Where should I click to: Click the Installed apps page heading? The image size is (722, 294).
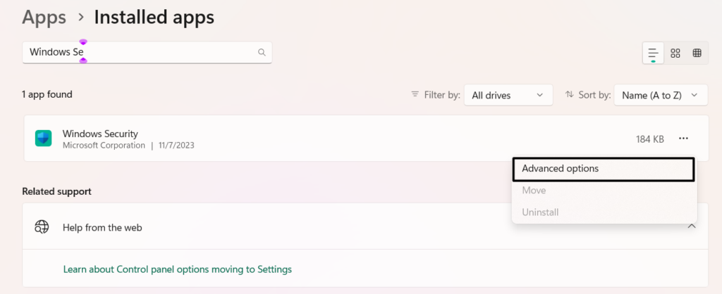click(154, 17)
